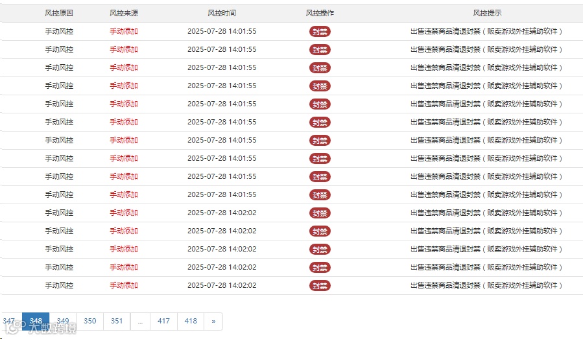Click the 风控原因 column header

point(59,13)
